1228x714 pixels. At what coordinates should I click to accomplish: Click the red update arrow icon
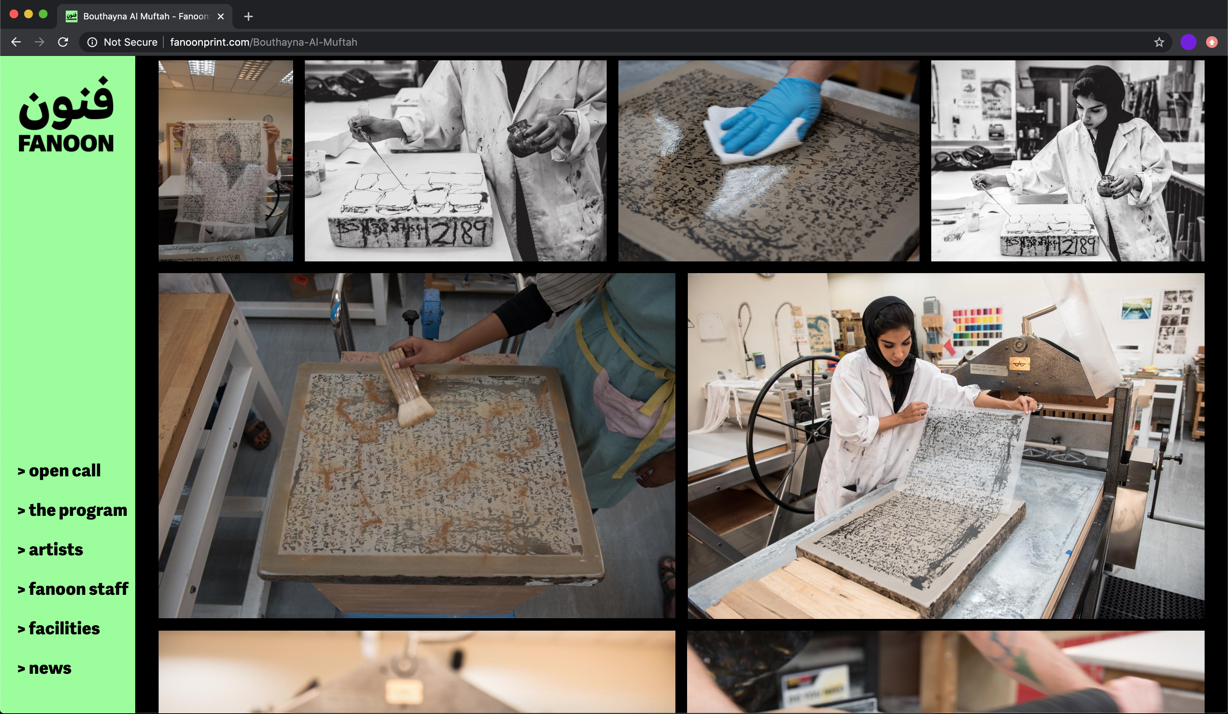[x=1212, y=42]
